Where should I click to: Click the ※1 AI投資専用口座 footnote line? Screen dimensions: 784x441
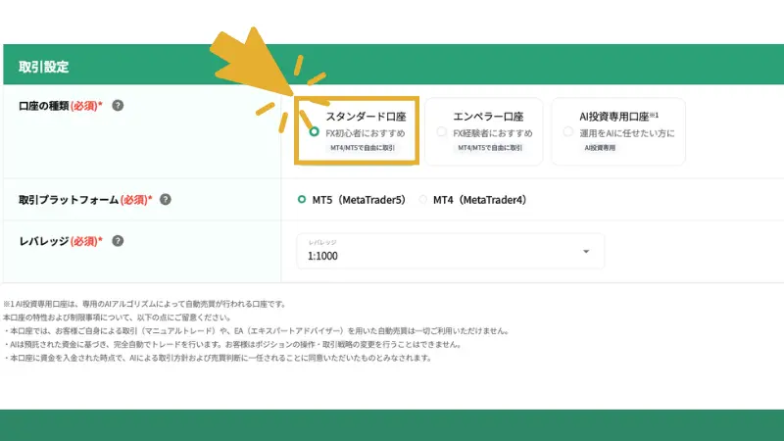coord(144,304)
